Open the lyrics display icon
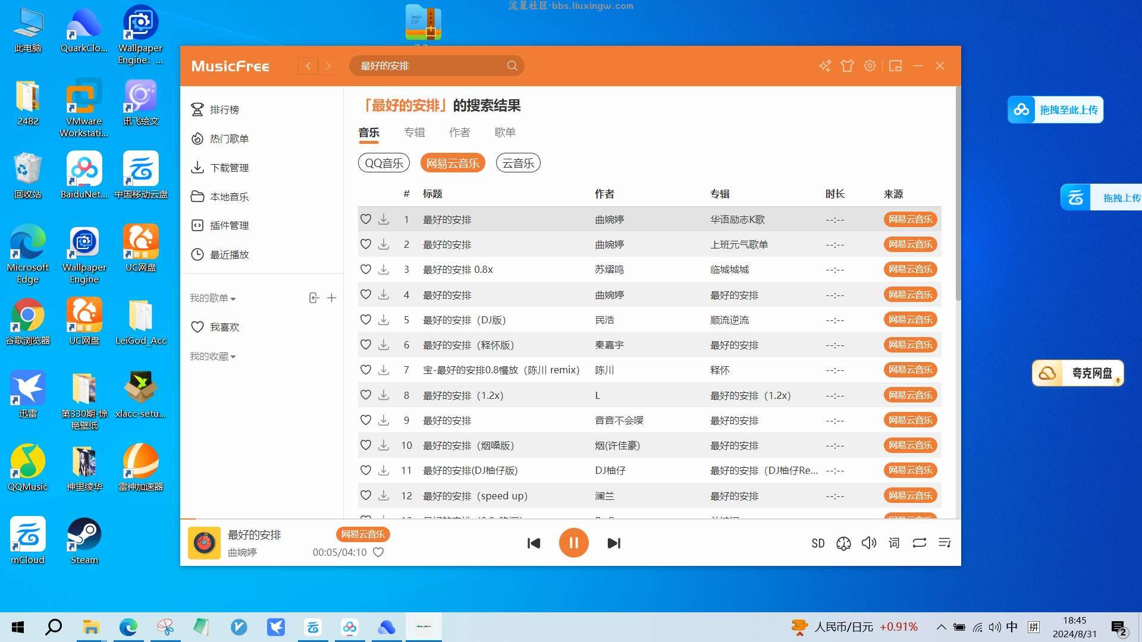Image resolution: width=1142 pixels, height=642 pixels. click(x=894, y=543)
